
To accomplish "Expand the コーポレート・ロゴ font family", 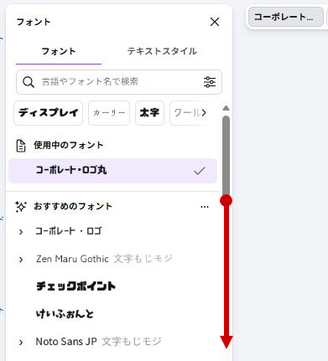I will (21, 231).
